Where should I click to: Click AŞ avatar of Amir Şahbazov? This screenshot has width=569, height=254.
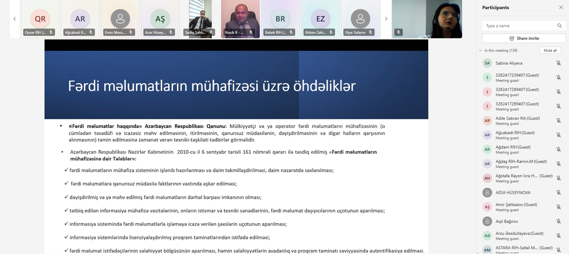click(487, 207)
